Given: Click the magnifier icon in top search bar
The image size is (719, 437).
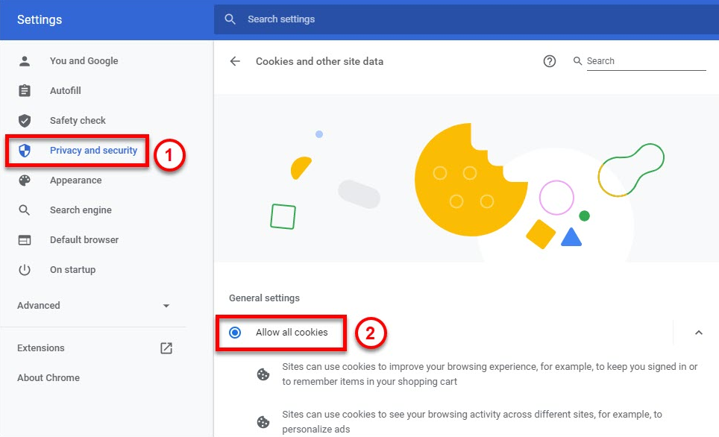Looking at the screenshot, I should (230, 19).
